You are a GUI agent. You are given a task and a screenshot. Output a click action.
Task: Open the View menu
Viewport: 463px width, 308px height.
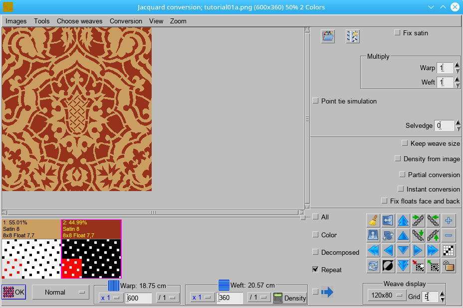tap(156, 21)
